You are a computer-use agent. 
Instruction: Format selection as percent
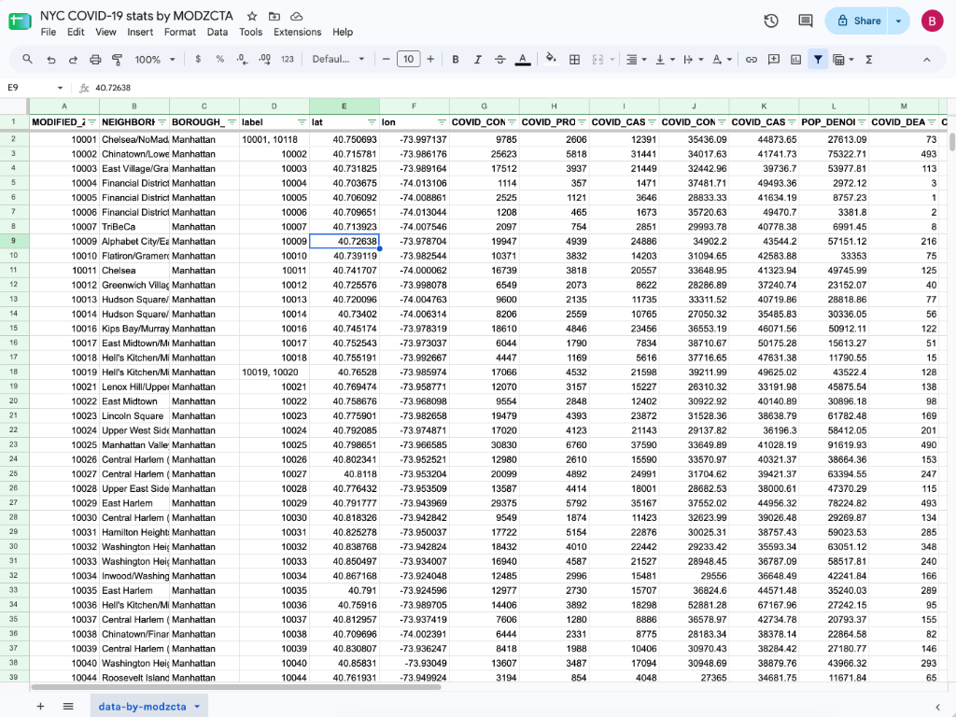tap(220, 59)
